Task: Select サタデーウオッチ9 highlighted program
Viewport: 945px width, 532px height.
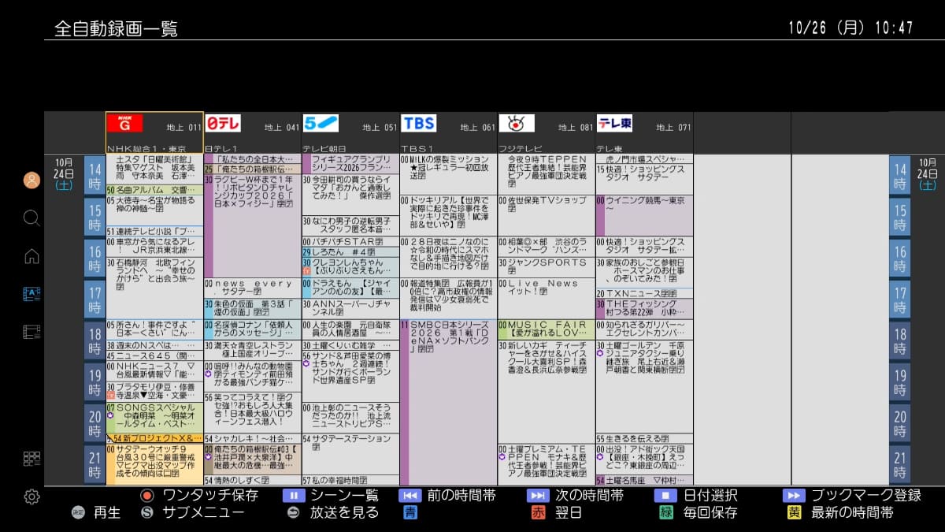Action: coord(154,464)
